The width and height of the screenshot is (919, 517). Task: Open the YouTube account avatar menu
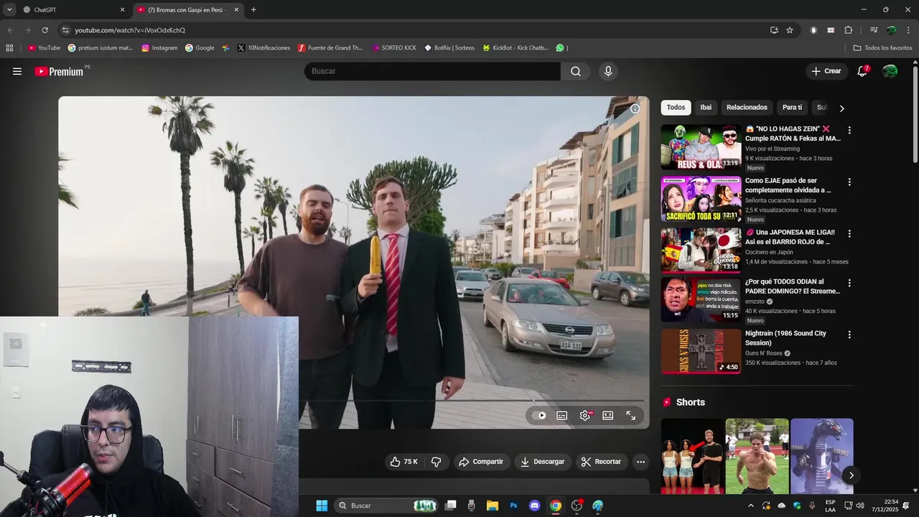[x=890, y=71]
